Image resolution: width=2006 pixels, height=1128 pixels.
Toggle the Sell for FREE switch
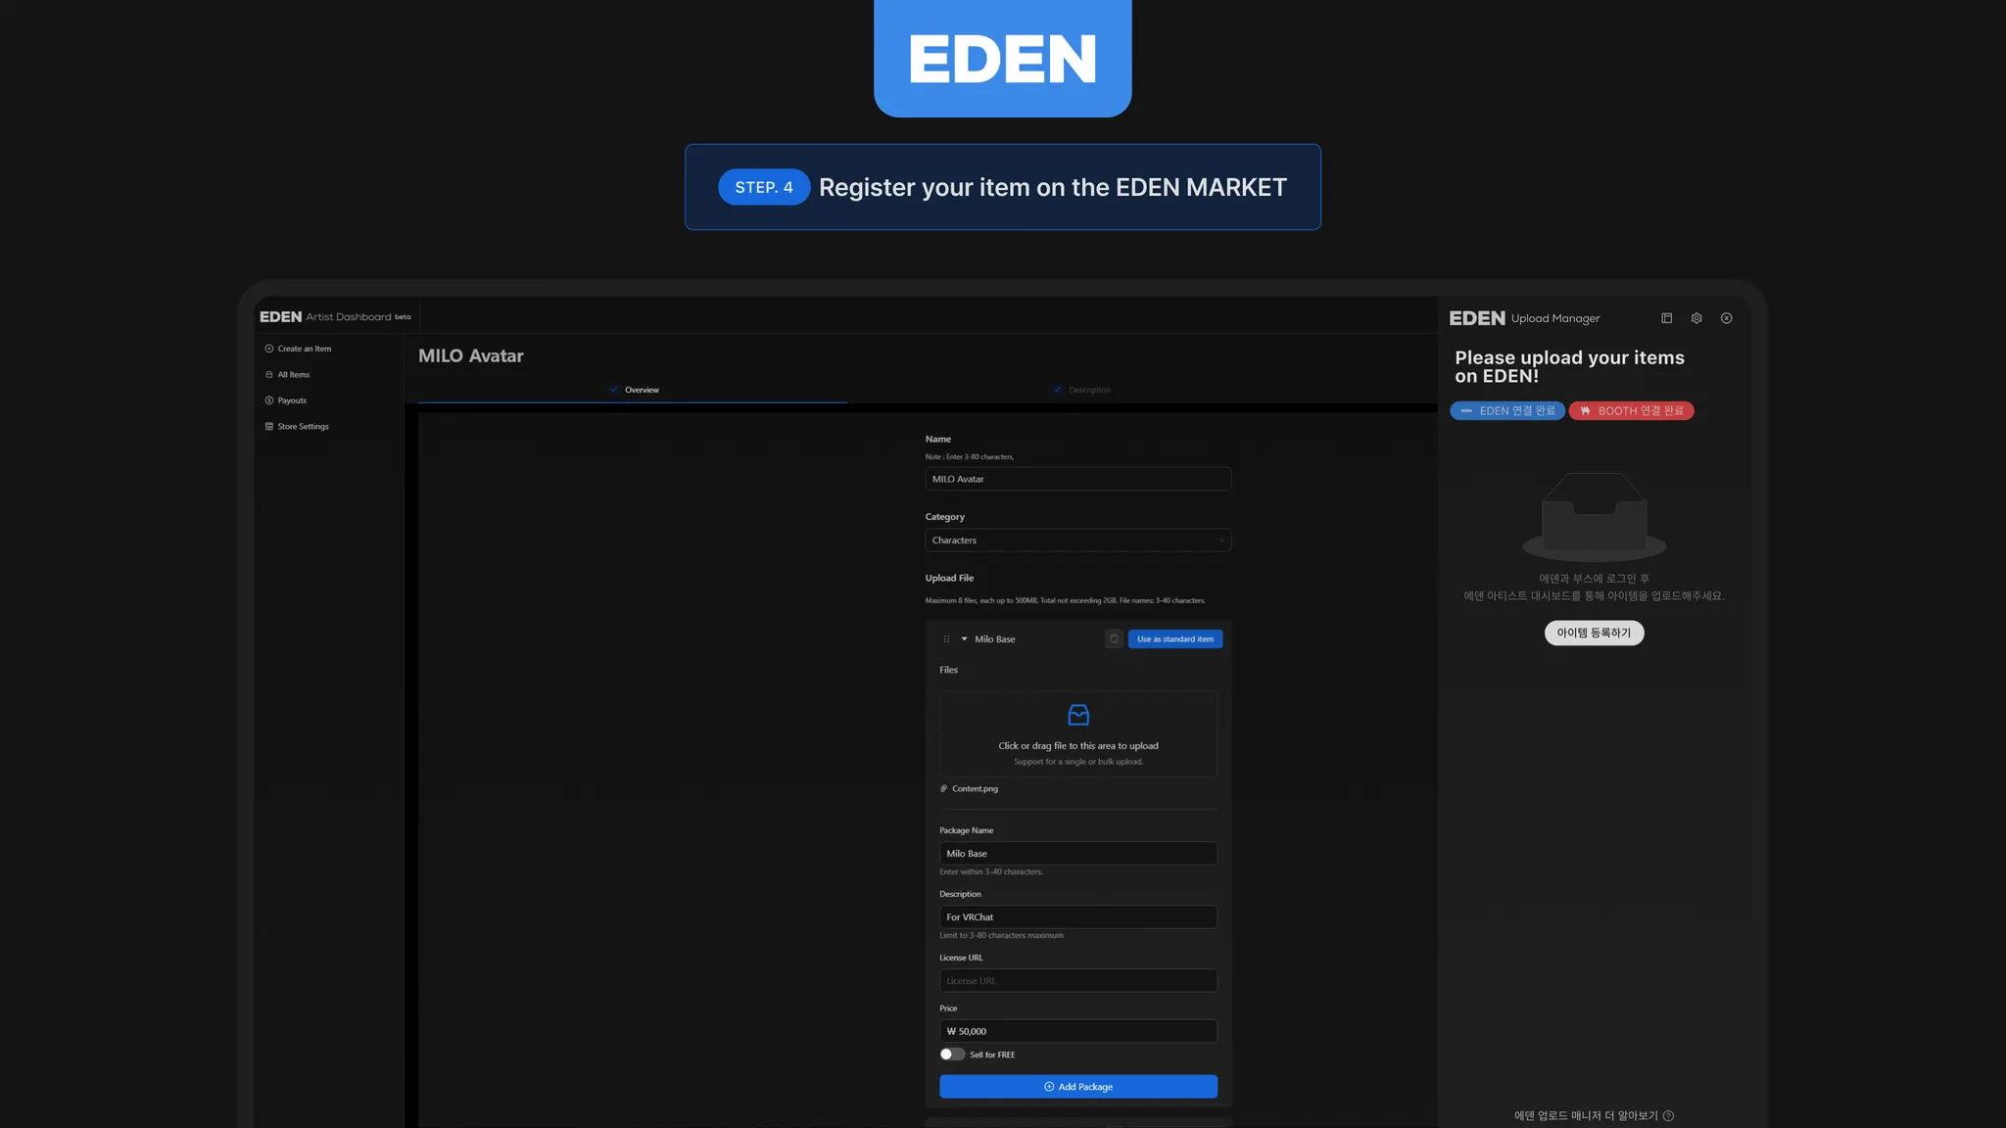(952, 1055)
